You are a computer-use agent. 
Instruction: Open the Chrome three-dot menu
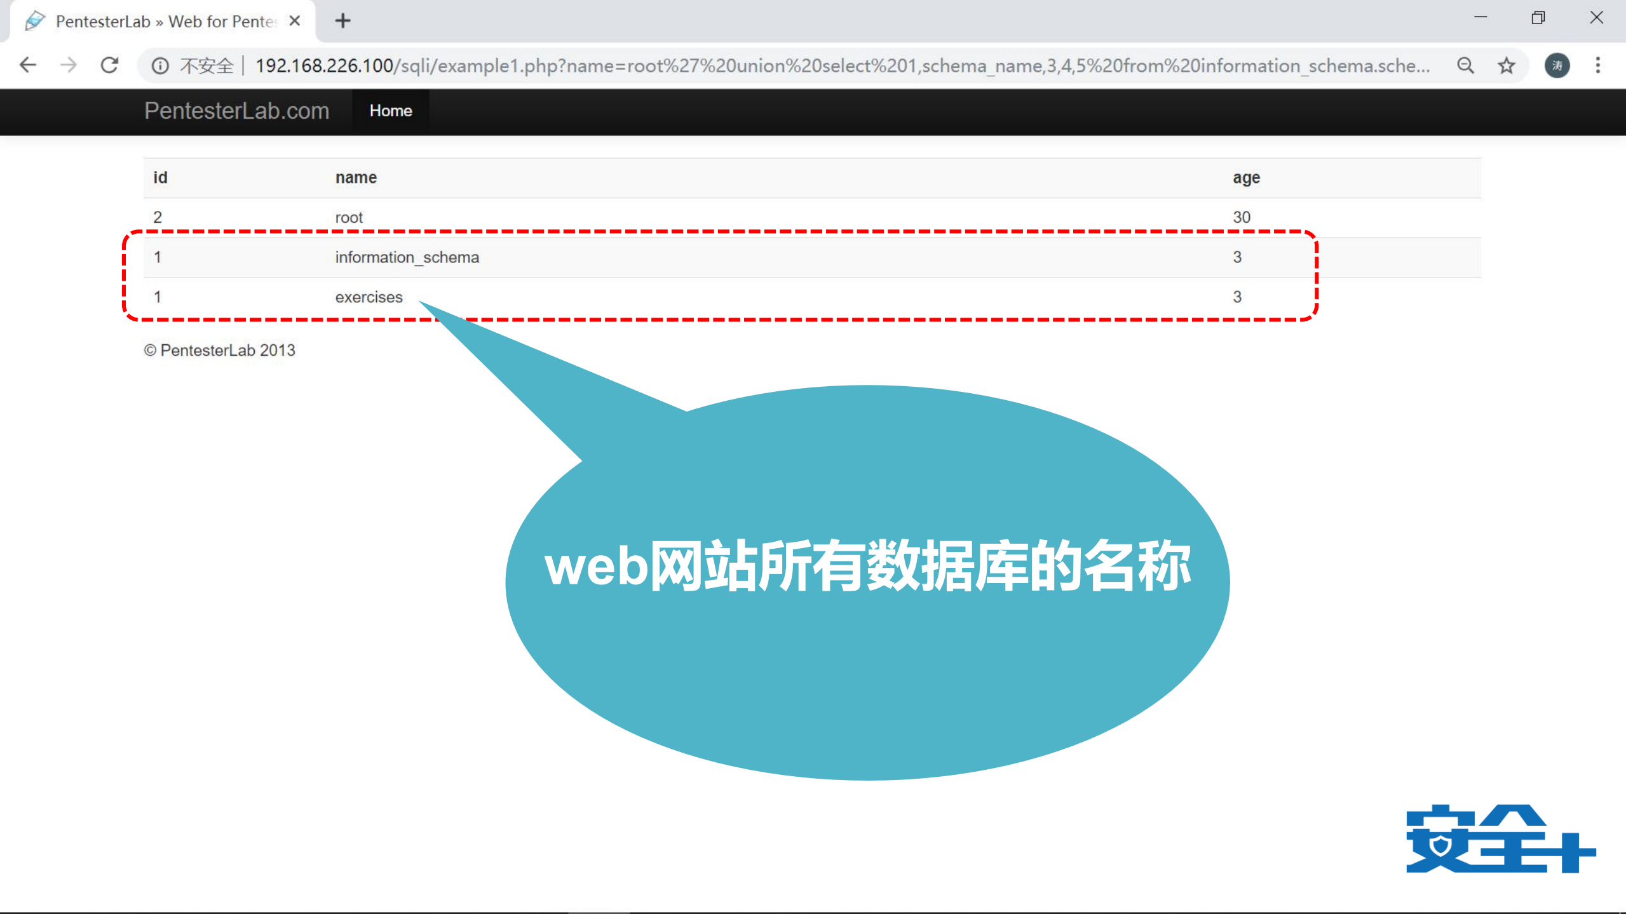1598,65
